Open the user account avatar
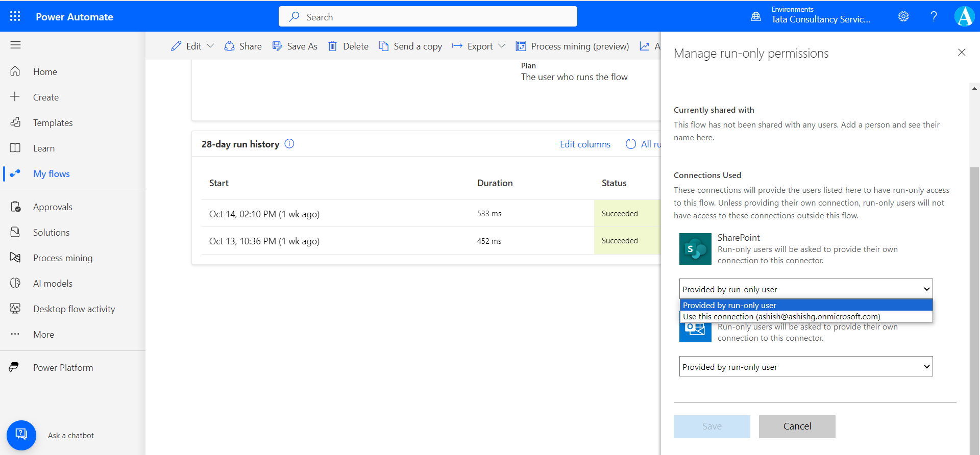The height and width of the screenshot is (455, 980). pos(964,16)
